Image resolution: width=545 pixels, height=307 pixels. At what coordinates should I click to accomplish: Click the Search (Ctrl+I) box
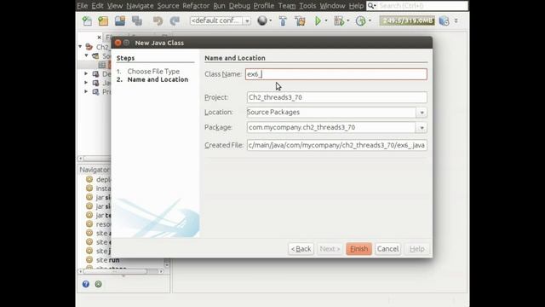(417, 6)
